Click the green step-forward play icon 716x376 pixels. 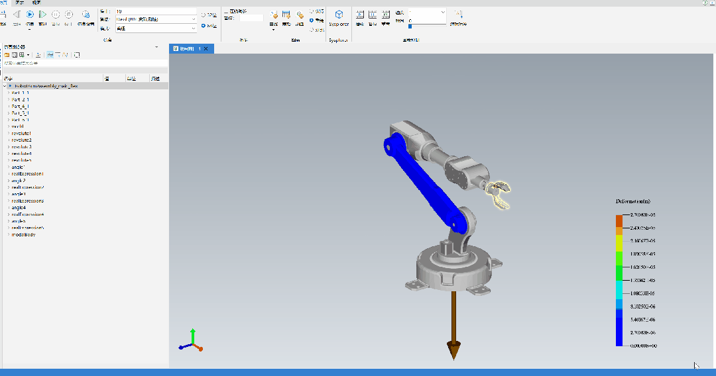click(x=42, y=15)
